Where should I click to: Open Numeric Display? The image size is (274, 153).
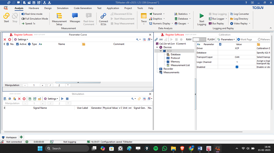click(160, 24)
